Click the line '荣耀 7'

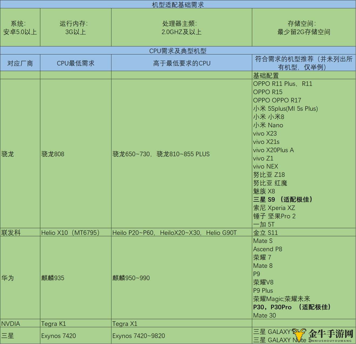click(x=262, y=257)
